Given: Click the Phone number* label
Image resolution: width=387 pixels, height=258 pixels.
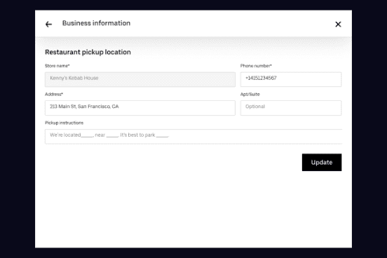Looking at the screenshot, I should coord(256,66).
